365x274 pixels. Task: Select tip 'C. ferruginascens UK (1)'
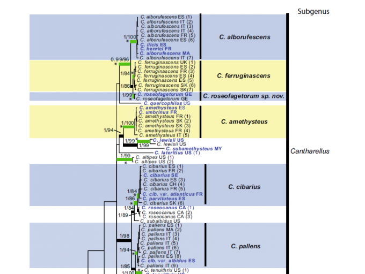click(x=167, y=63)
